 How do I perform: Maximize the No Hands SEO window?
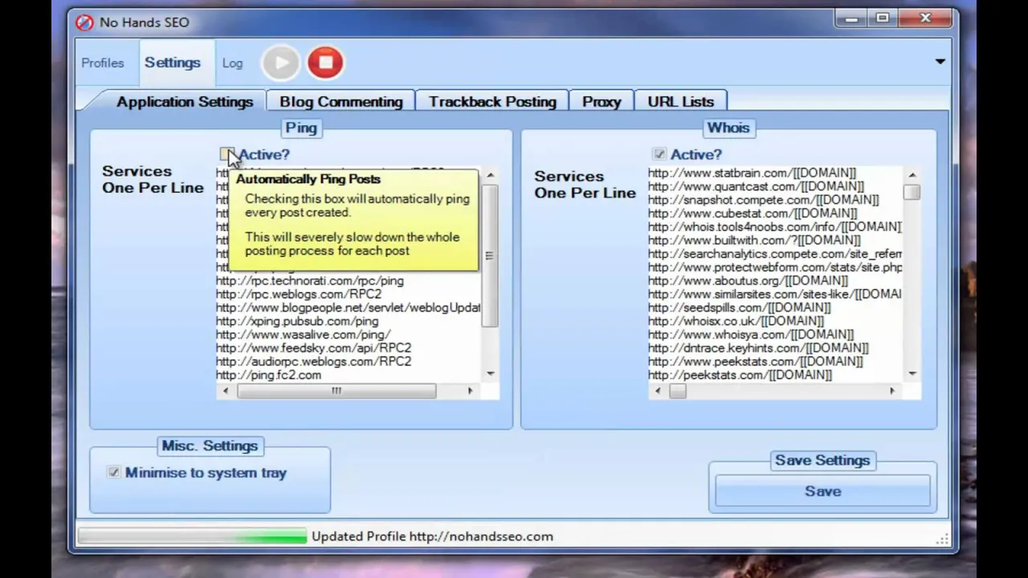(883, 18)
